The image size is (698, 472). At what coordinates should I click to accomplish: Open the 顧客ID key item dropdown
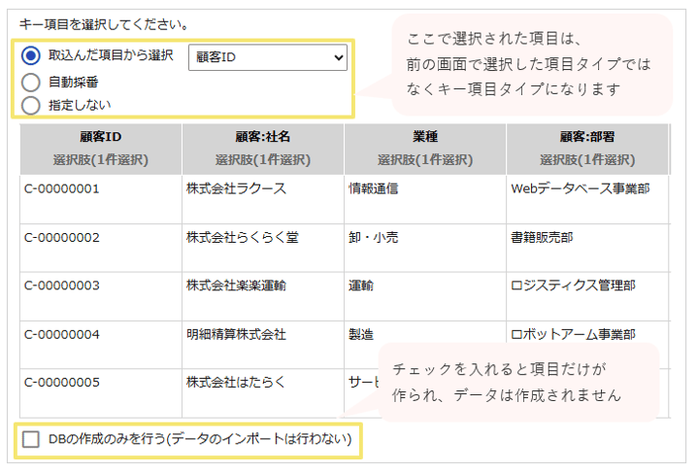coord(268,57)
